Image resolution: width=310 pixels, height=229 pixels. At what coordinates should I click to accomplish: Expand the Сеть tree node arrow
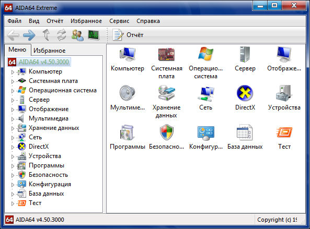click(13, 138)
